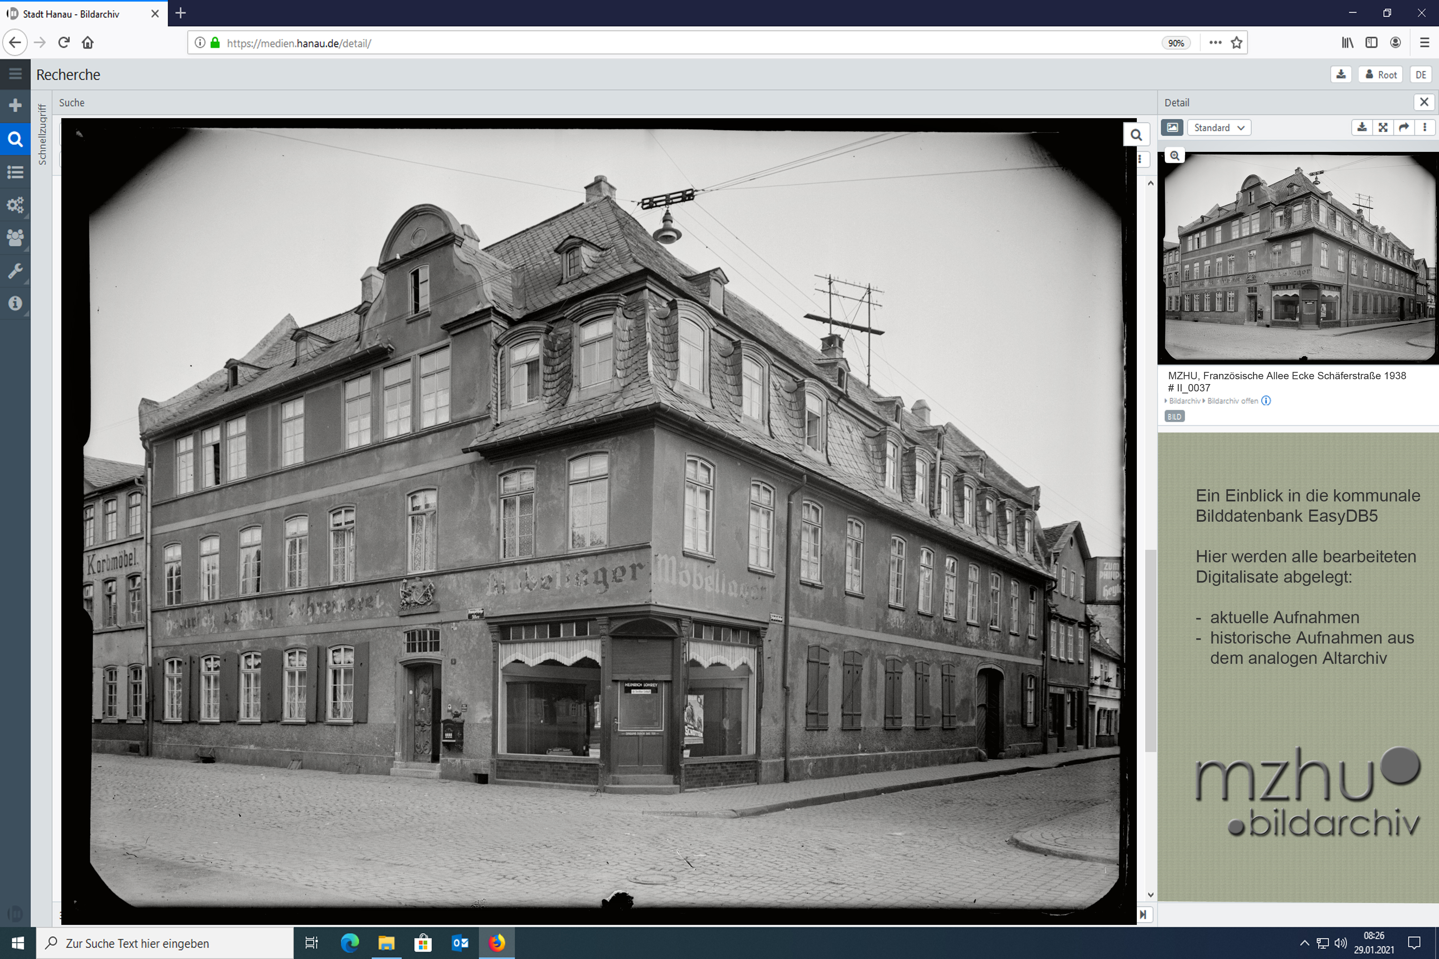Click the wrench tools sidebar icon
The height and width of the screenshot is (959, 1439).
pyautogui.click(x=15, y=270)
